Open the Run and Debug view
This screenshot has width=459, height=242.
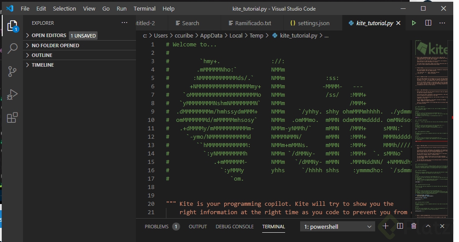12,95
